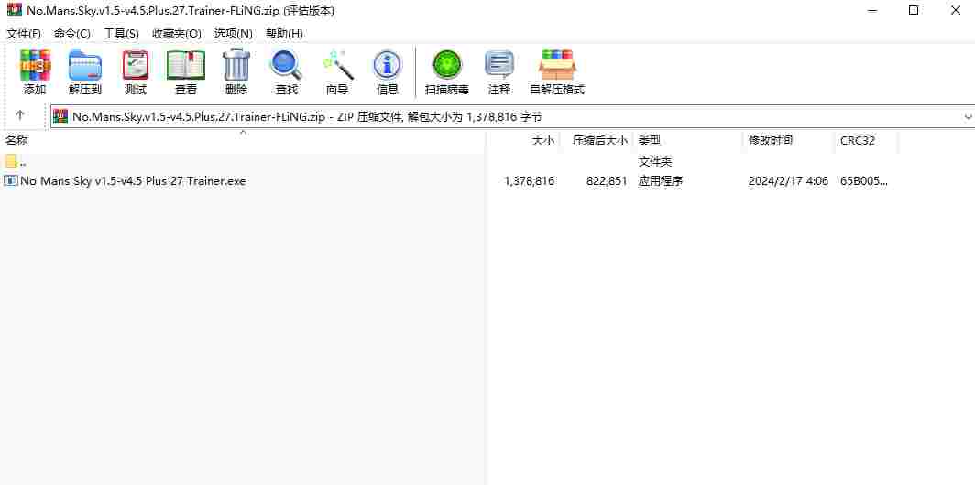
Task: Click the 应用程序 type cell
Action: 661,181
